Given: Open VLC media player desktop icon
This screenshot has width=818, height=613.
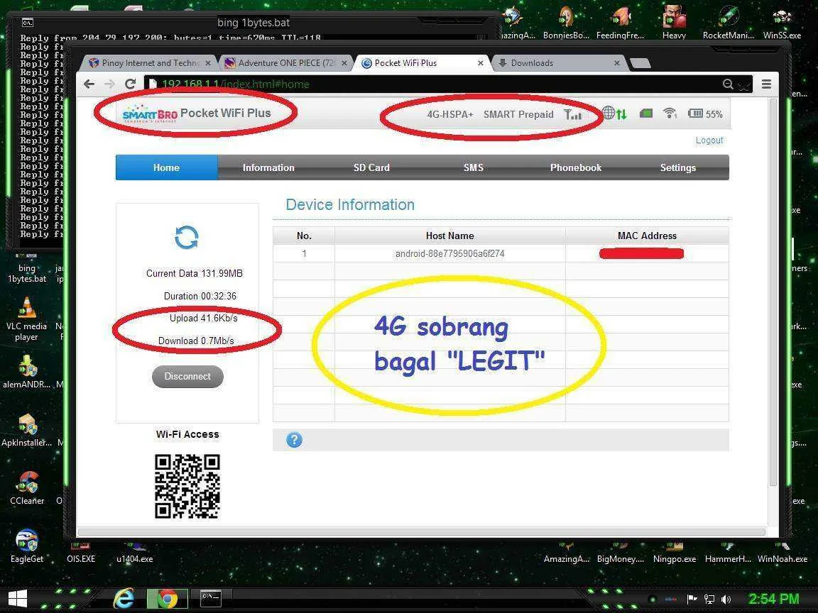Looking at the screenshot, I should [26, 319].
